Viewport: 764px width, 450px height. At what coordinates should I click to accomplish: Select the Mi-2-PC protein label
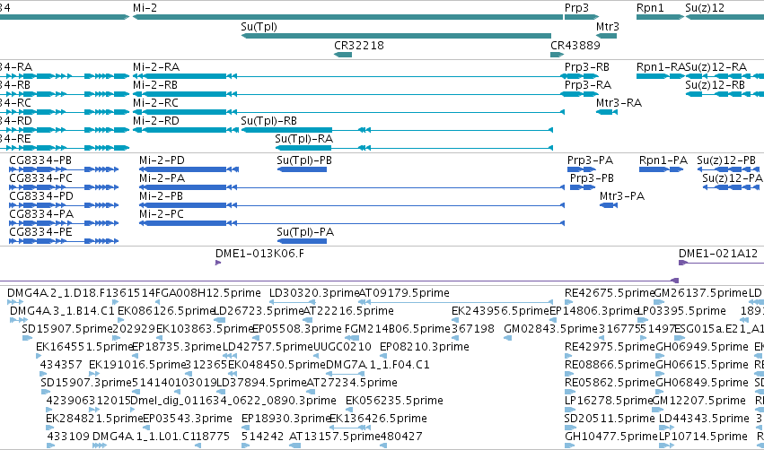click(x=162, y=214)
